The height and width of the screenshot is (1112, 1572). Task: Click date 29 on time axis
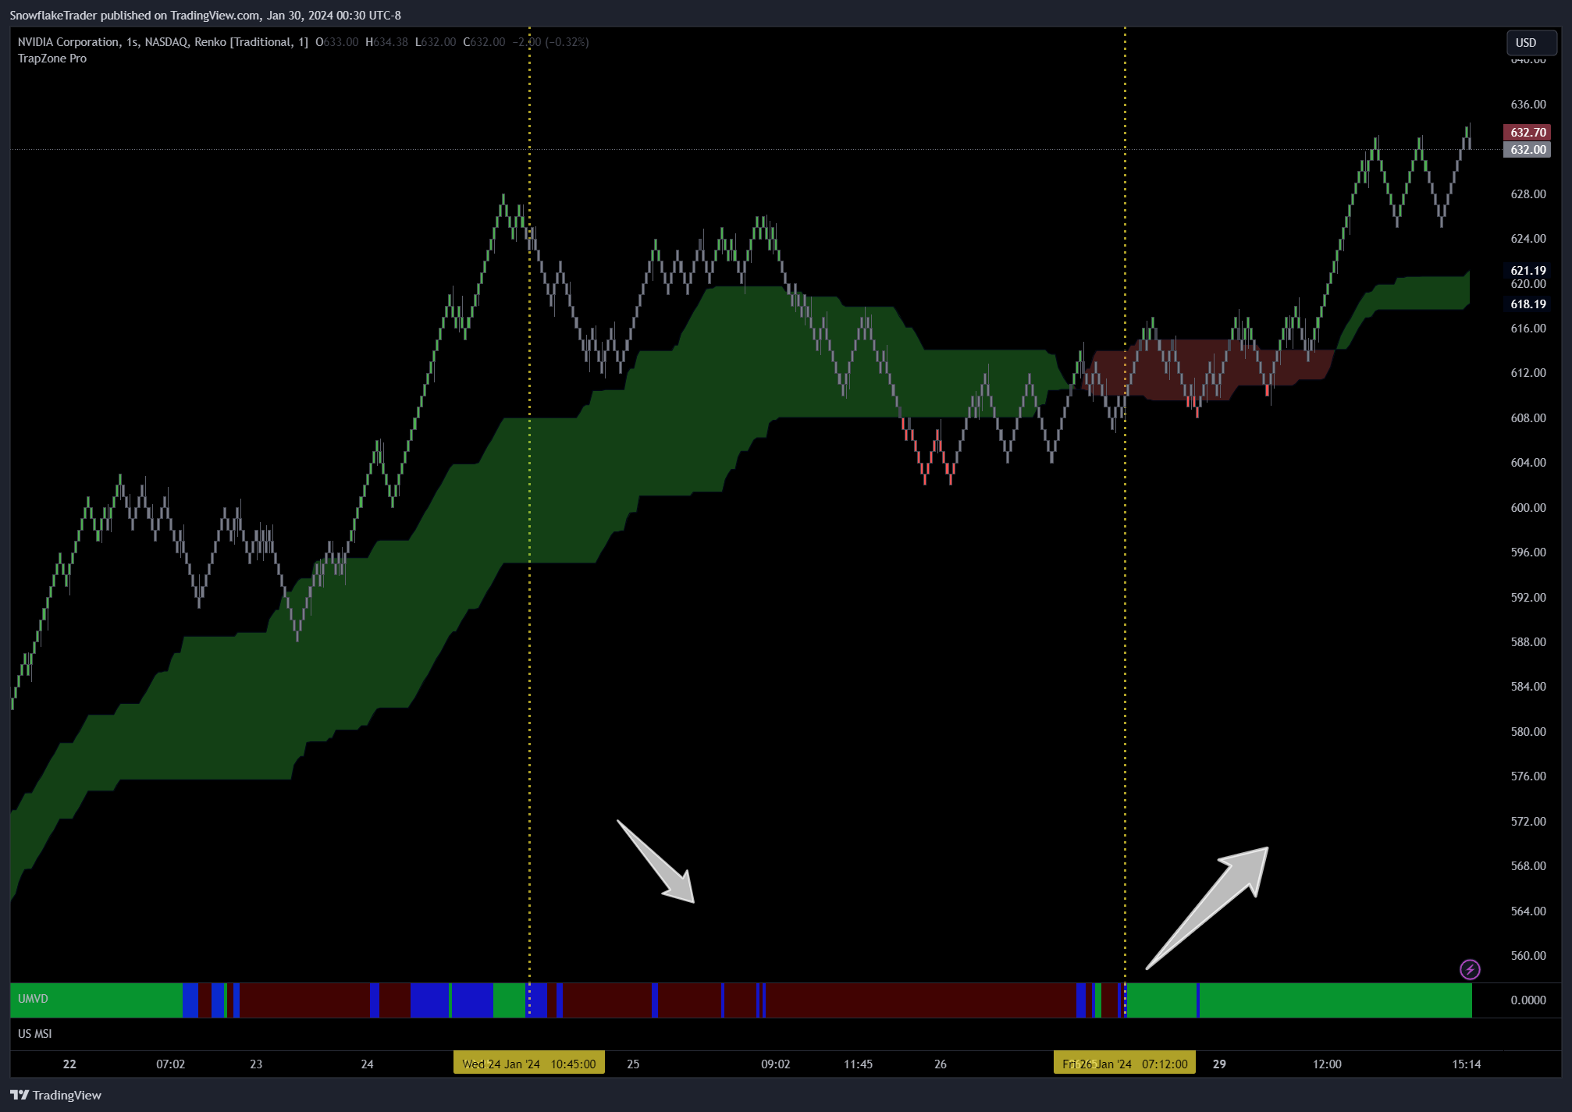point(1219,1064)
